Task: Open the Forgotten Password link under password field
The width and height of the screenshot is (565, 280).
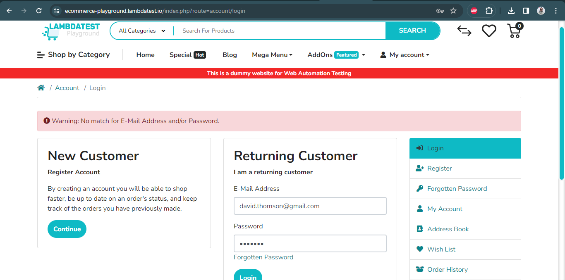Action: (263, 257)
